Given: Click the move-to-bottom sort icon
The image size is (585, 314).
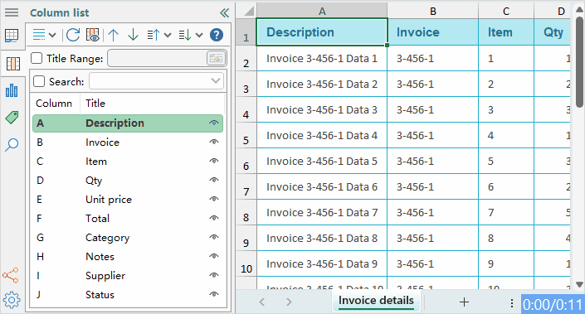Looking at the screenshot, I should pyautogui.click(x=185, y=35).
